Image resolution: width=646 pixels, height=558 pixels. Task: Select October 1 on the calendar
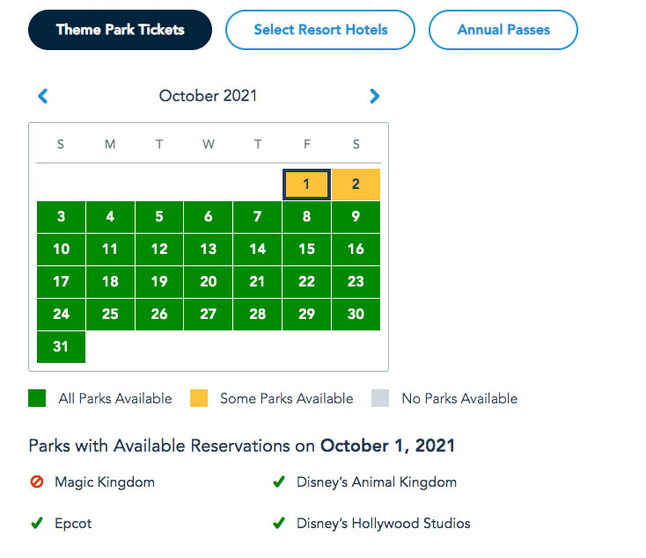[x=306, y=185]
